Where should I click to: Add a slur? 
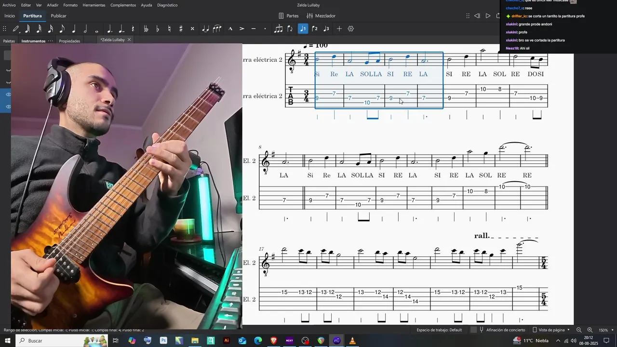(x=217, y=29)
